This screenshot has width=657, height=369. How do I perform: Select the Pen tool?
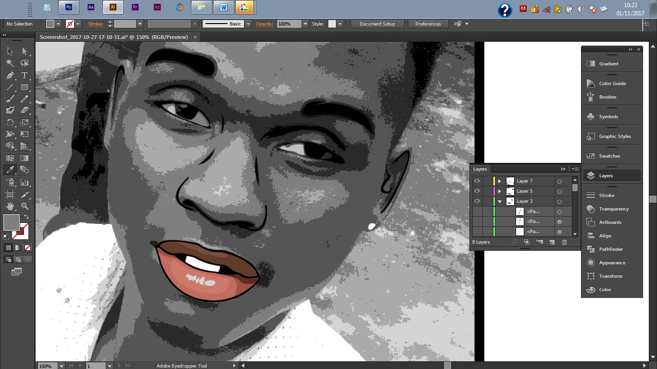[x=10, y=75]
